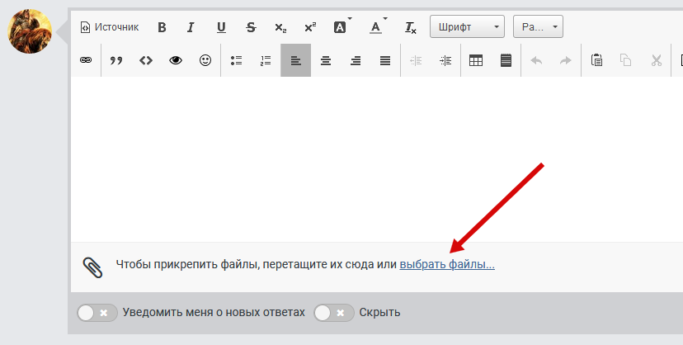The image size is (683, 345).
Task: Click the 'выбрать файлы...' link
Action: (447, 265)
